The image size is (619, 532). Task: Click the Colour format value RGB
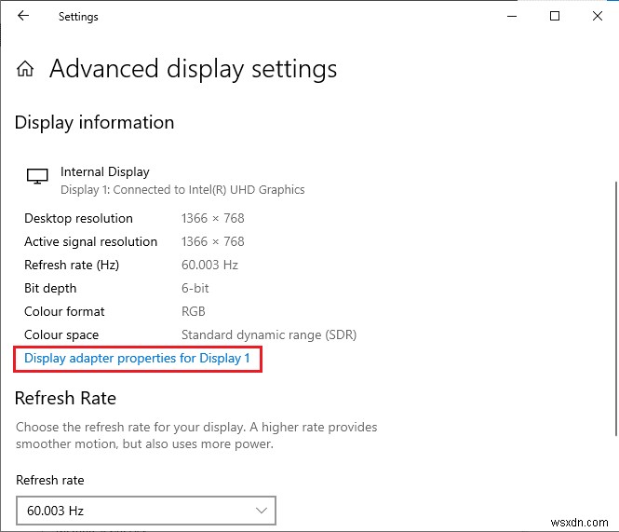click(x=193, y=311)
